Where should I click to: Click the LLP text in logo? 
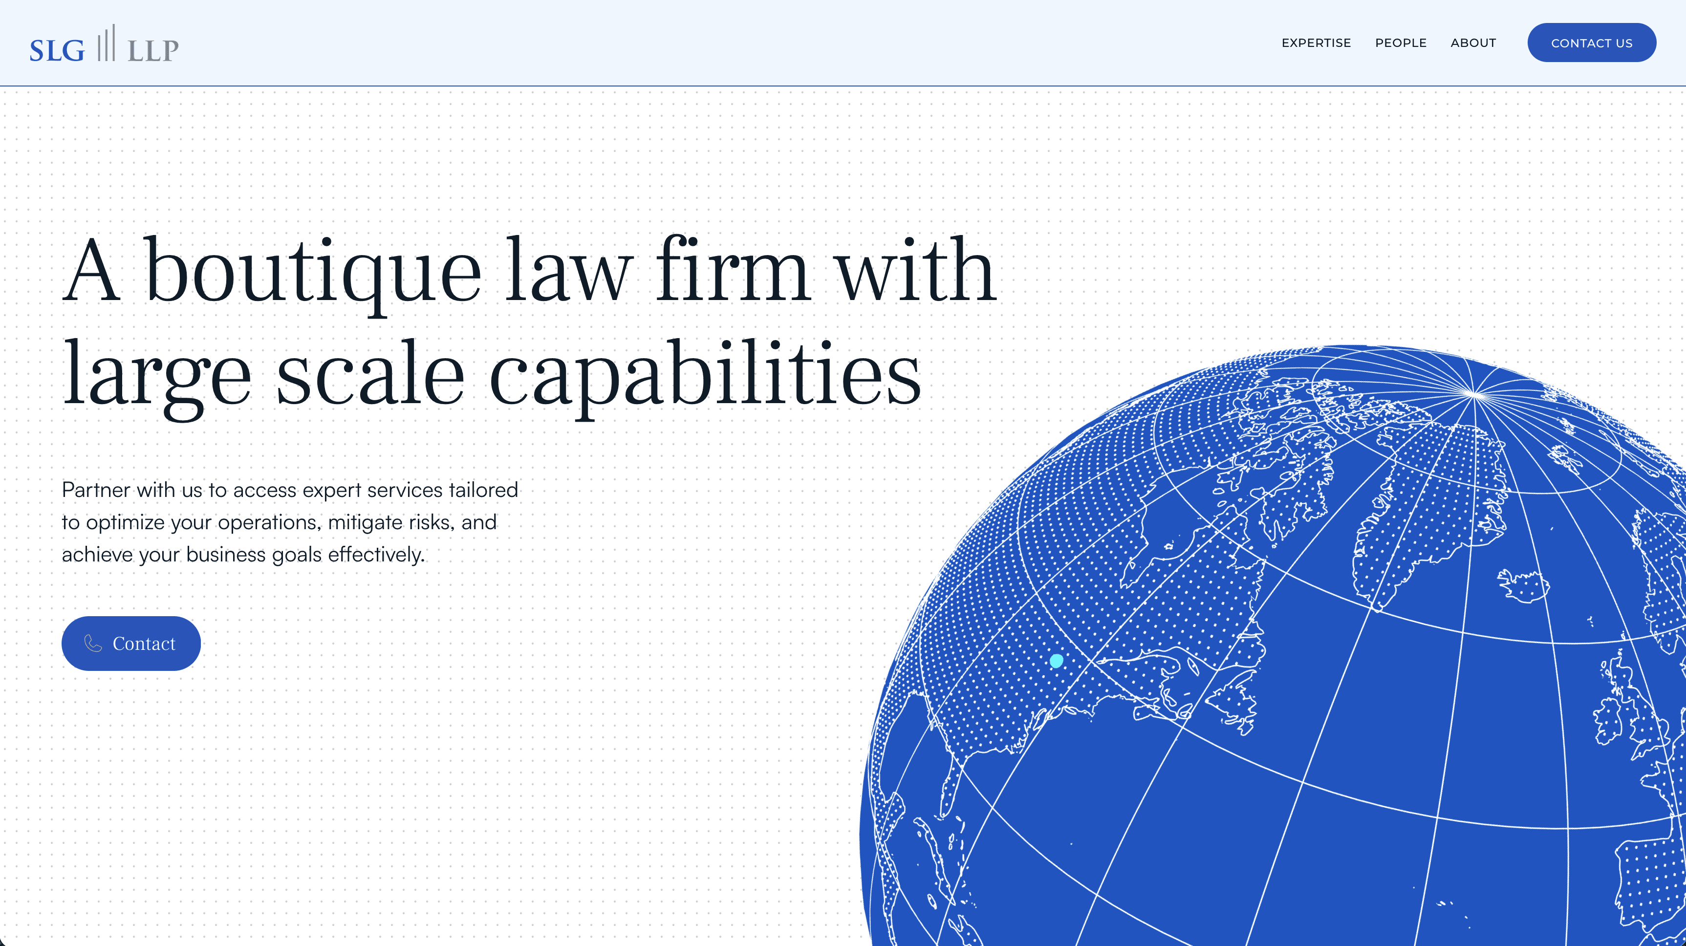click(153, 51)
